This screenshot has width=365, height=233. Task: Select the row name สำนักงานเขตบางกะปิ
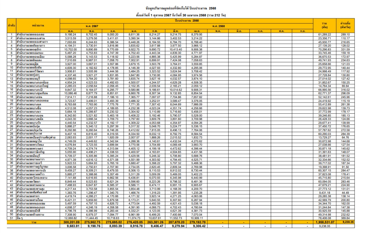click(x=30, y=89)
